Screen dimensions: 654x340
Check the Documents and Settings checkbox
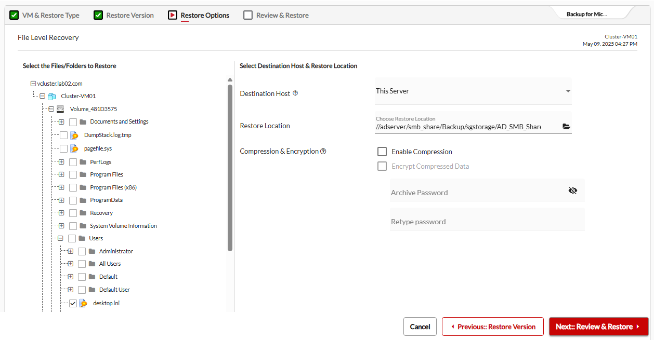pos(73,122)
